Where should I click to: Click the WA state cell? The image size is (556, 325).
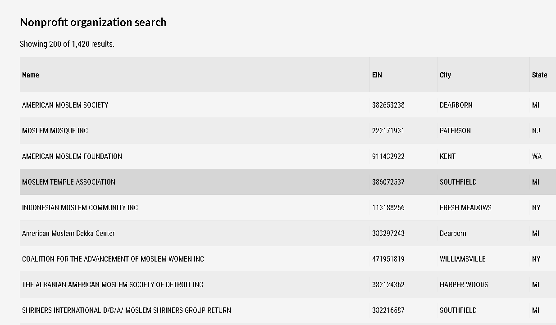[x=537, y=156]
